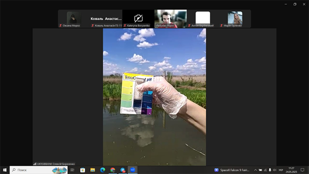Viewport: 309px width, 174px height.
Task: Launch Google Chrome from the taskbar
Action: [113, 170]
